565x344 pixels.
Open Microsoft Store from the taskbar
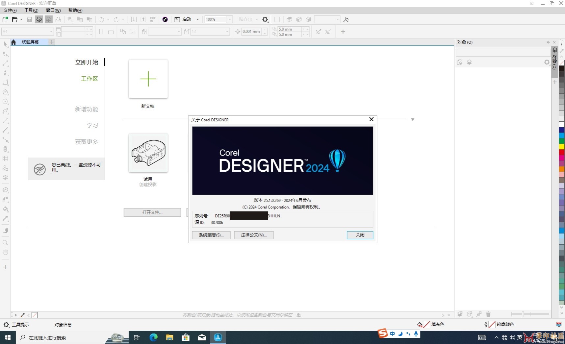tap(186, 337)
